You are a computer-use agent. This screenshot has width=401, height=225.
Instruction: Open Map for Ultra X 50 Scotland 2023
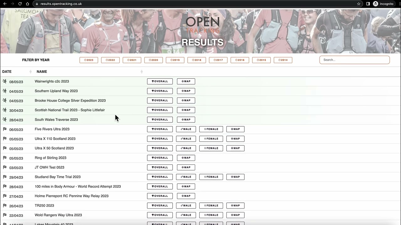click(x=235, y=148)
